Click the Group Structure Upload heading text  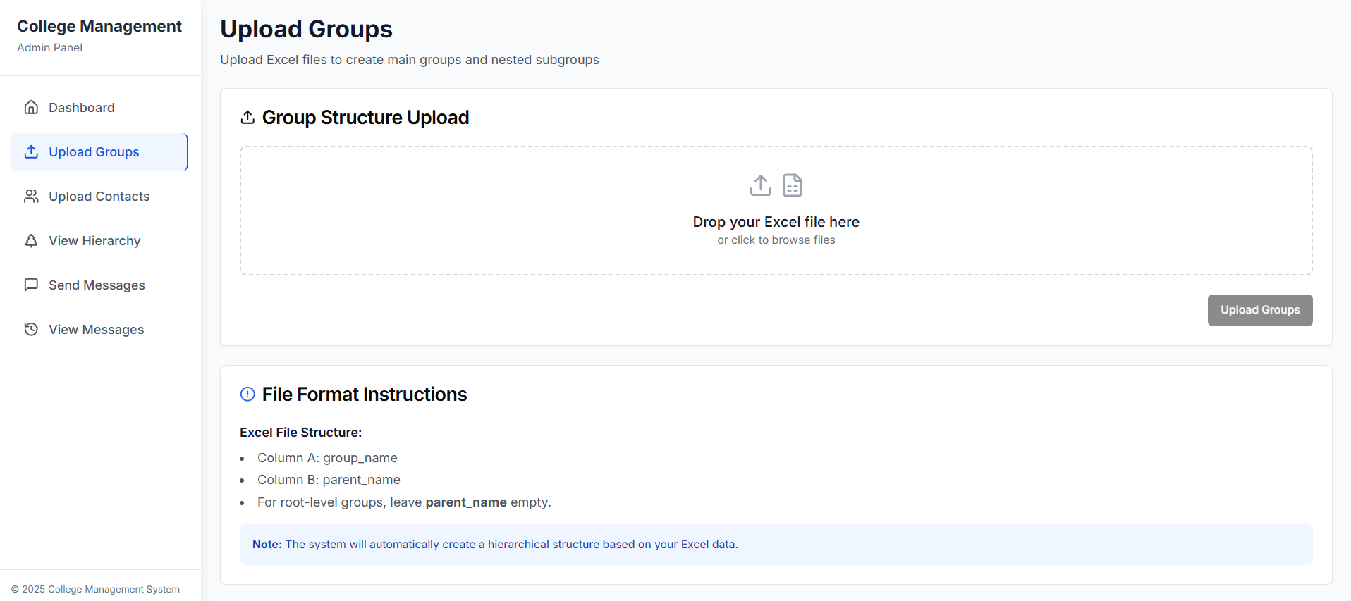[365, 117]
